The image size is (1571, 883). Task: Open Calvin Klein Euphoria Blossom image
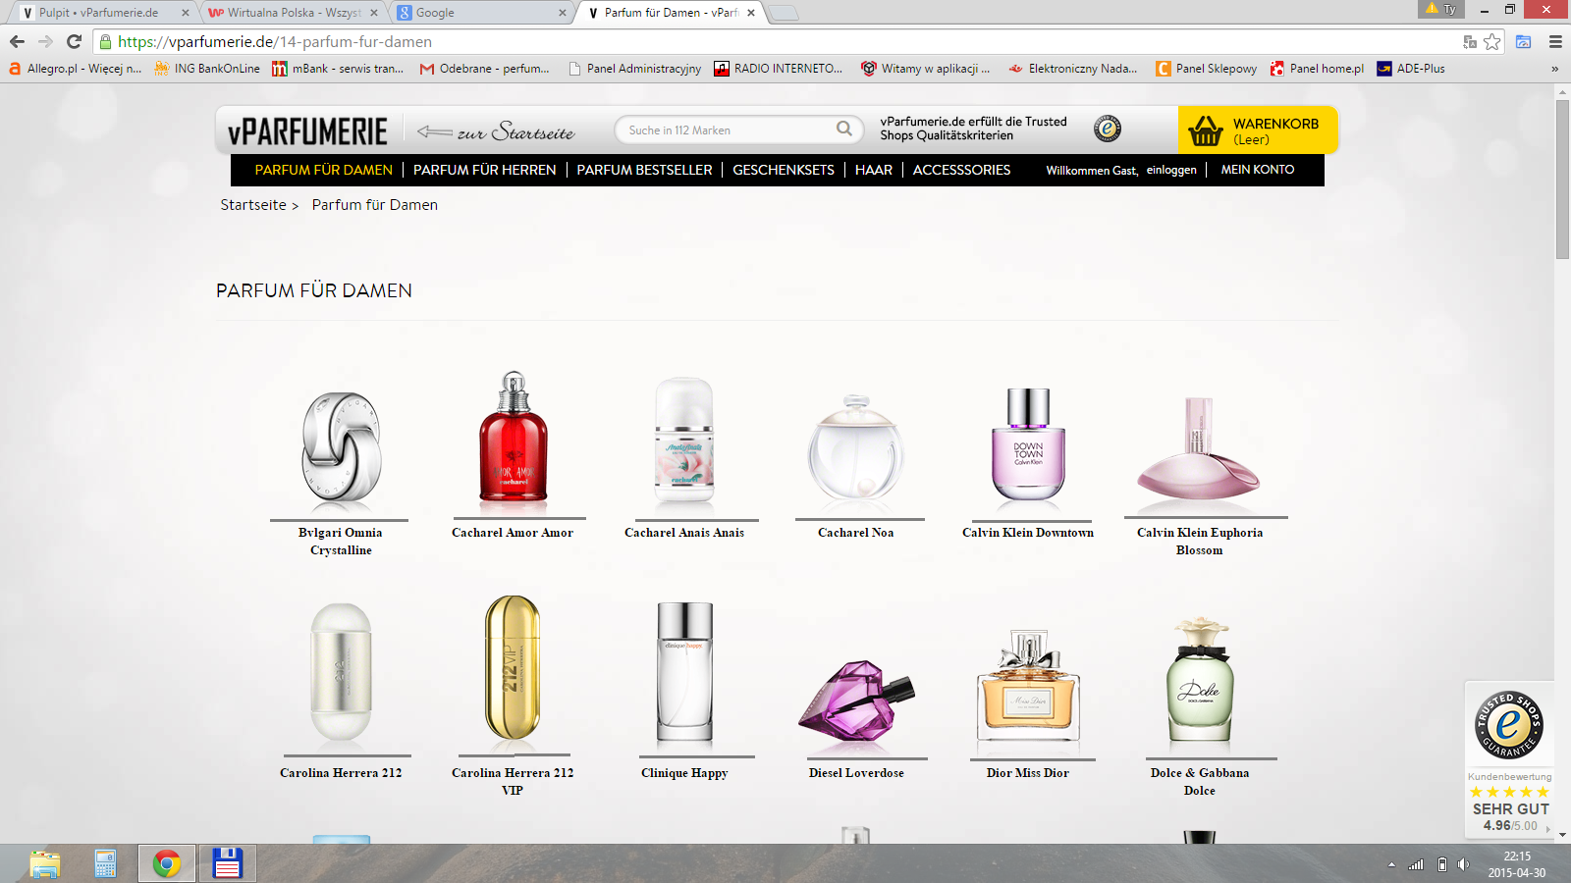pyautogui.click(x=1199, y=451)
